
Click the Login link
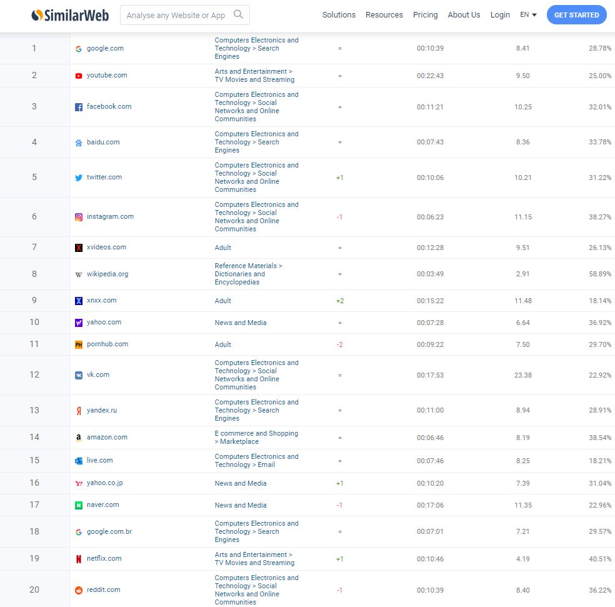(x=500, y=15)
